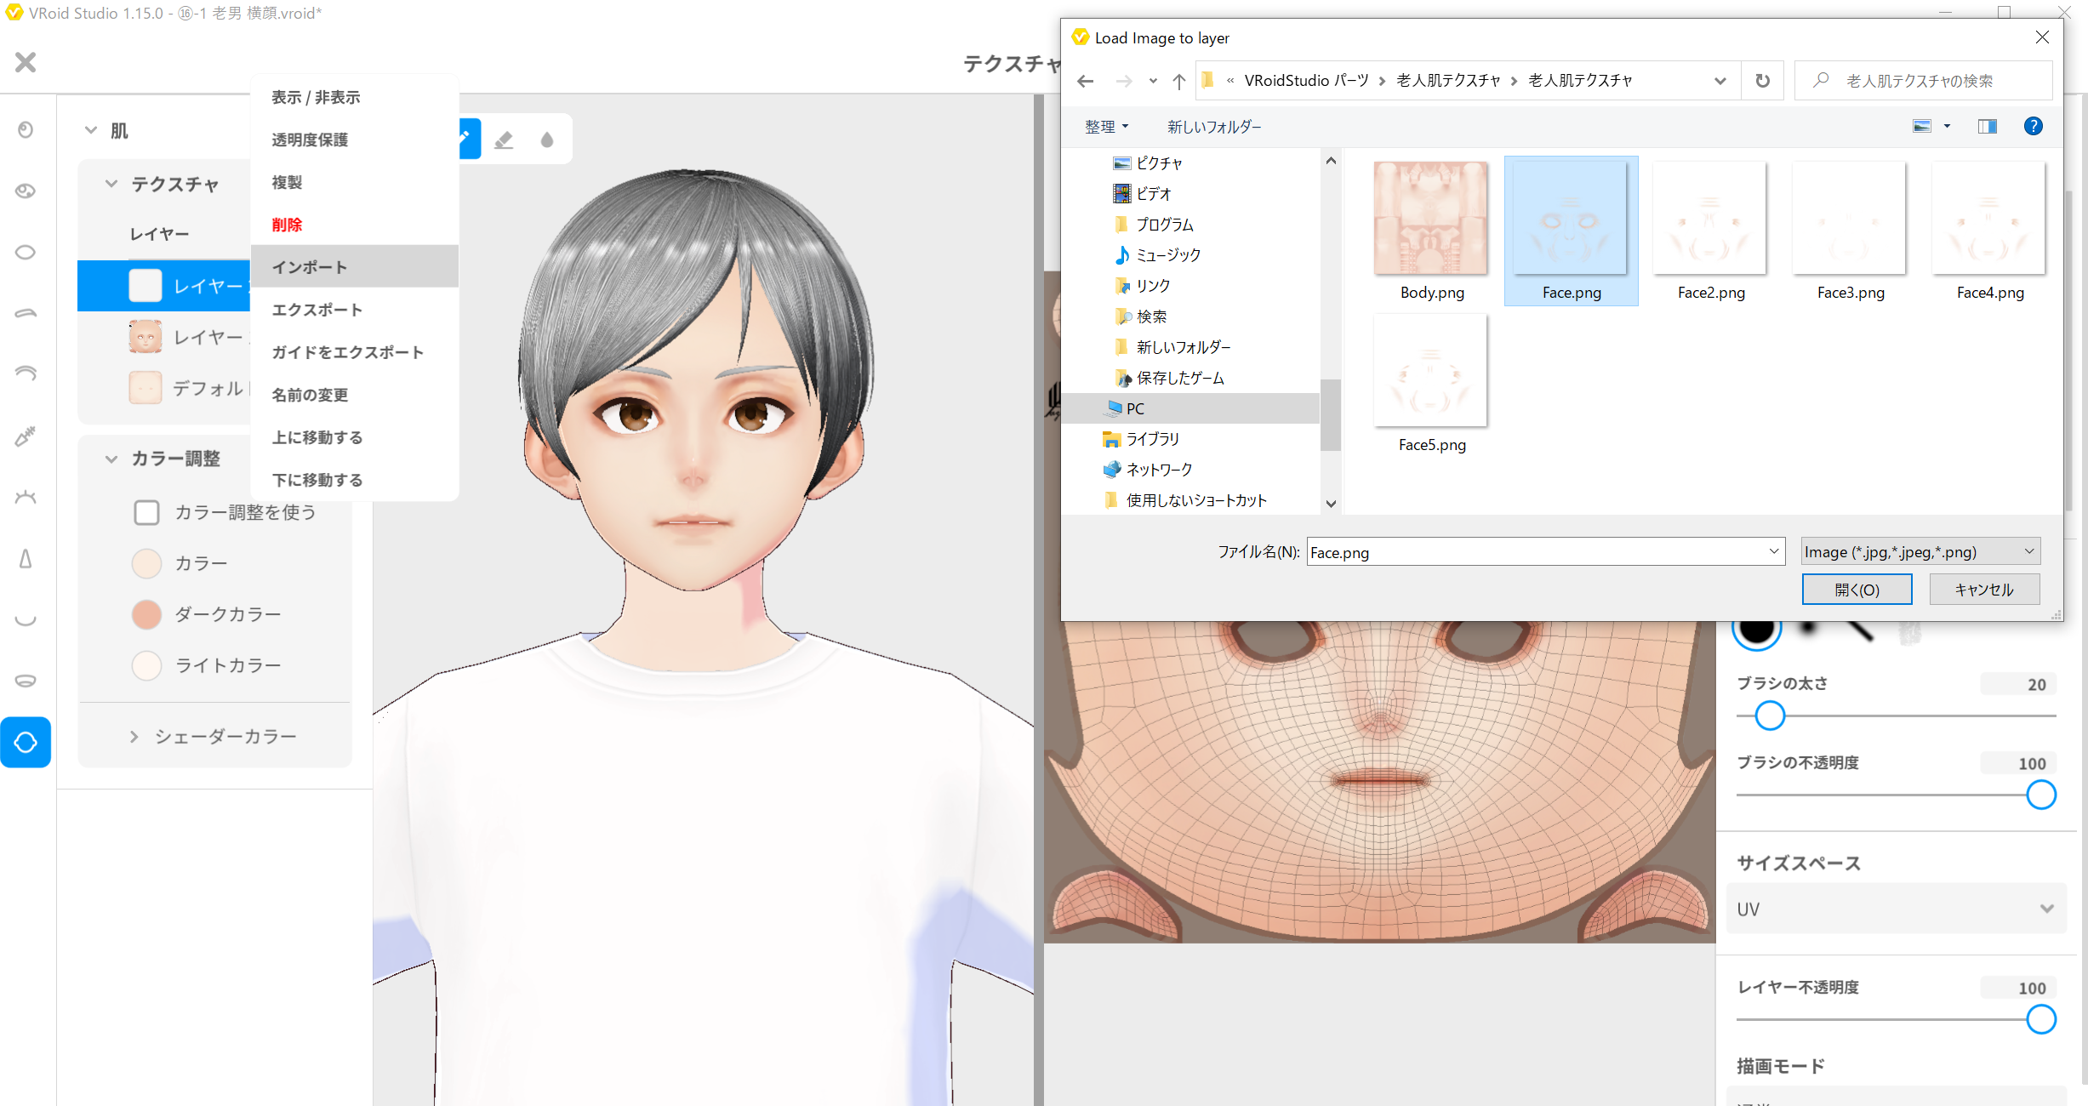Image resolution: width=2088 pixels, height=1106 pixels.
Task: Click the 開く(O) button
Action: coord(1857,589)
